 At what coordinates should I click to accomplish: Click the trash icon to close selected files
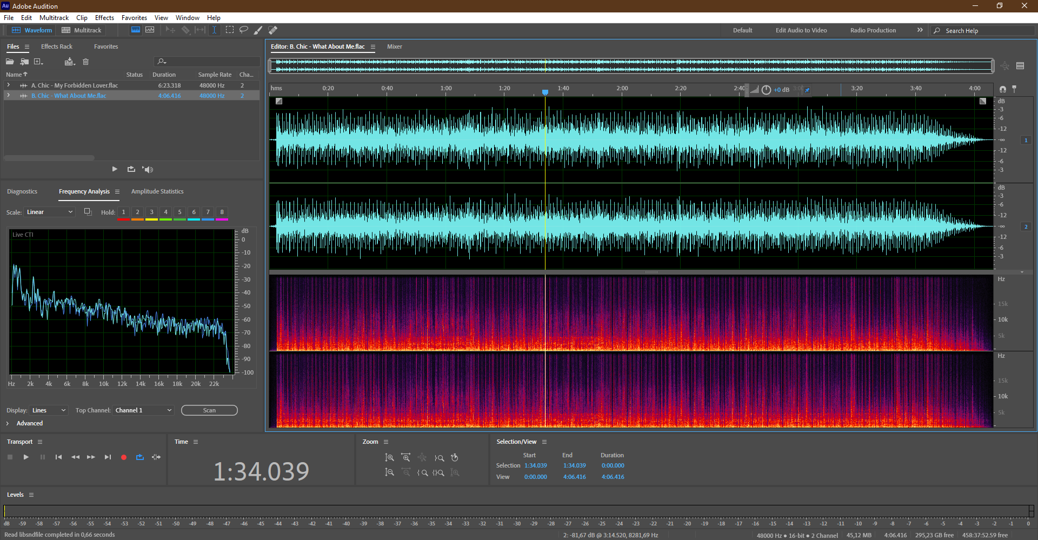85,62
